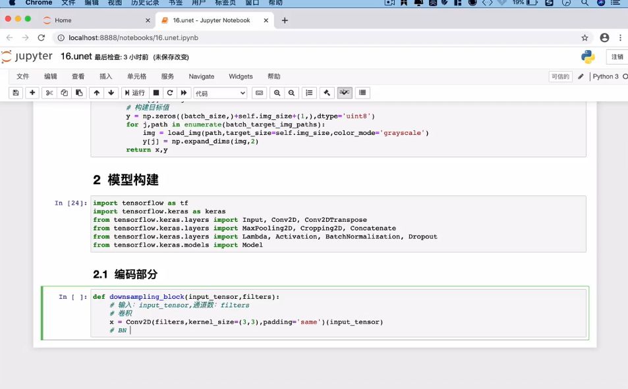Cut selected cells with the scissors icon
Viewport: 628px width, 389px height.
(x=49, y=93)
